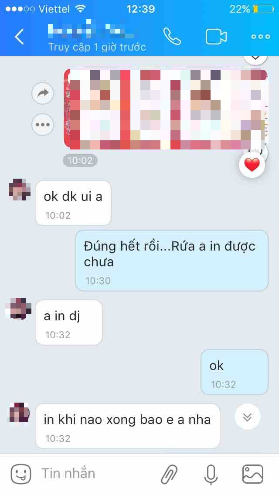279x495 pixels.
Task: Forward the image using share arrow
Action: [43, 93]
